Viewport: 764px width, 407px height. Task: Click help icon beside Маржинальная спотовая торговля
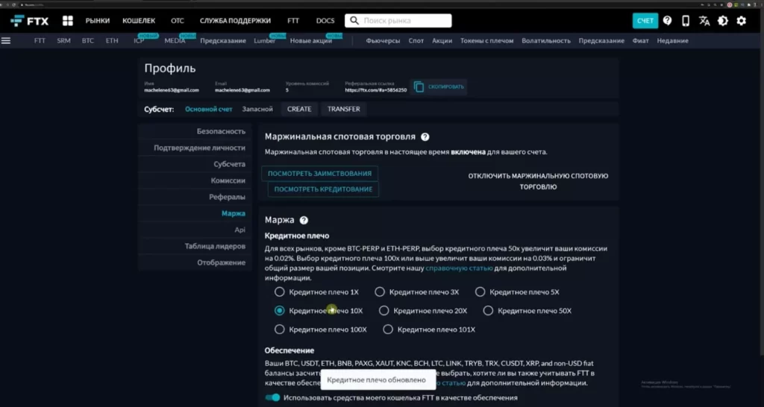pyautogui.click(x=425, y=137)
